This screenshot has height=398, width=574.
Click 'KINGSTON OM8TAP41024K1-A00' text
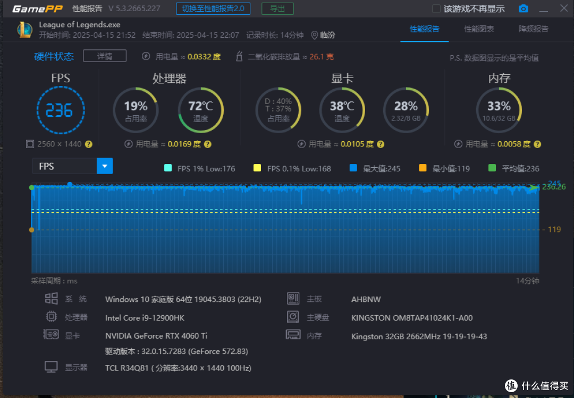tap(412, 317)
